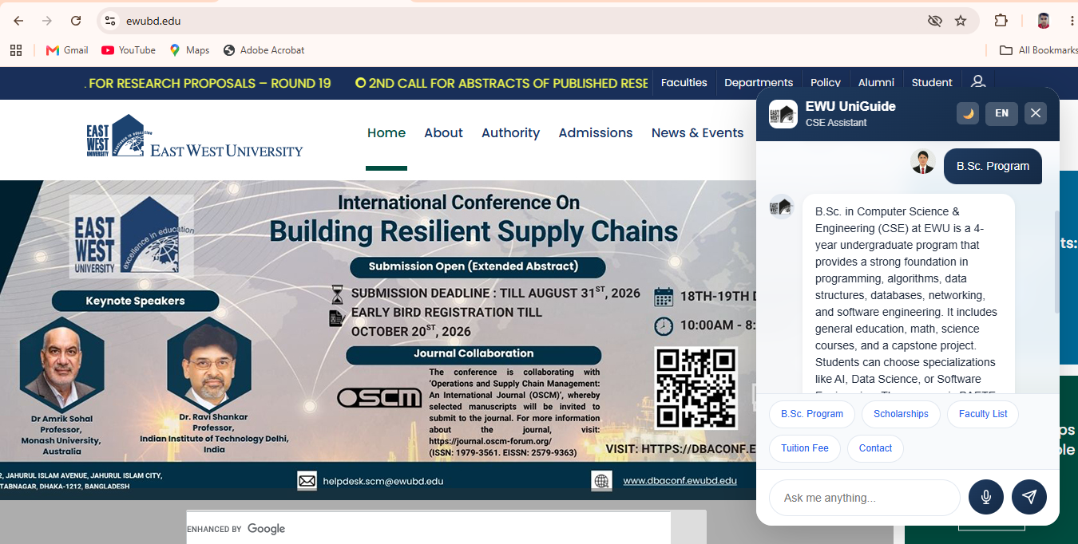Click the EWU UniGuide chatbot logo
Image resolution: width=1078 pixels, height=544 pixels.
783,114
